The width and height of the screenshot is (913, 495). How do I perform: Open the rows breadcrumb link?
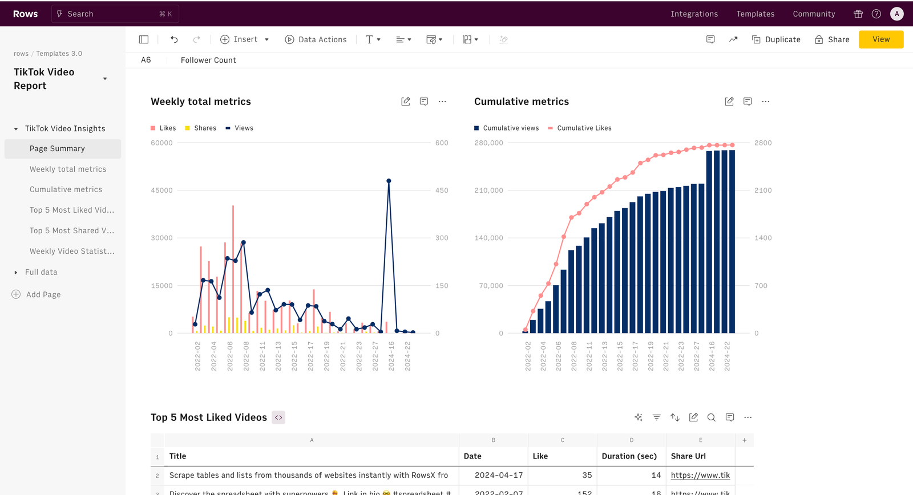21,54
